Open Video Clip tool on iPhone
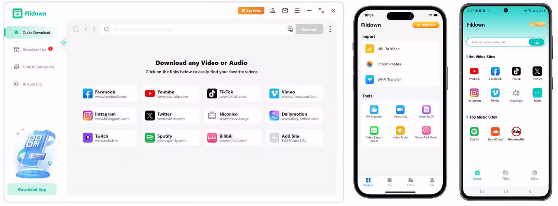The height and width of the screenshot is (206, 558). [x=400, y=112]
